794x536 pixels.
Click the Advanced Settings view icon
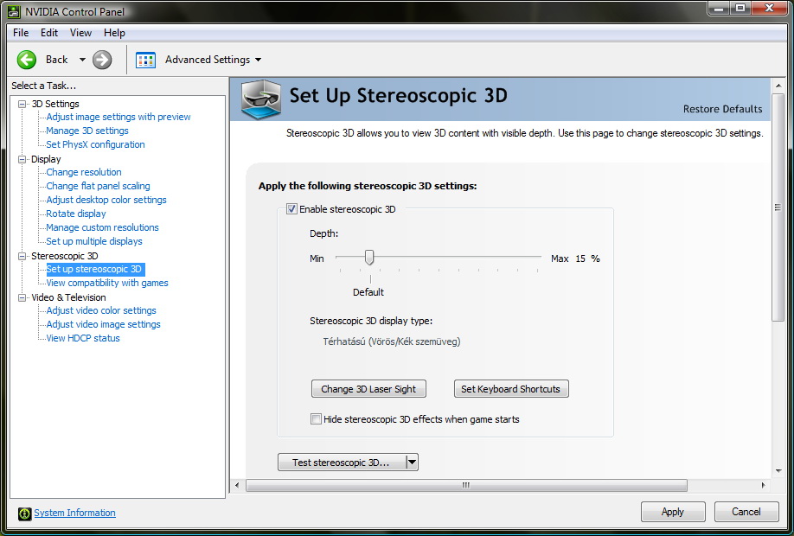[145, 60]
